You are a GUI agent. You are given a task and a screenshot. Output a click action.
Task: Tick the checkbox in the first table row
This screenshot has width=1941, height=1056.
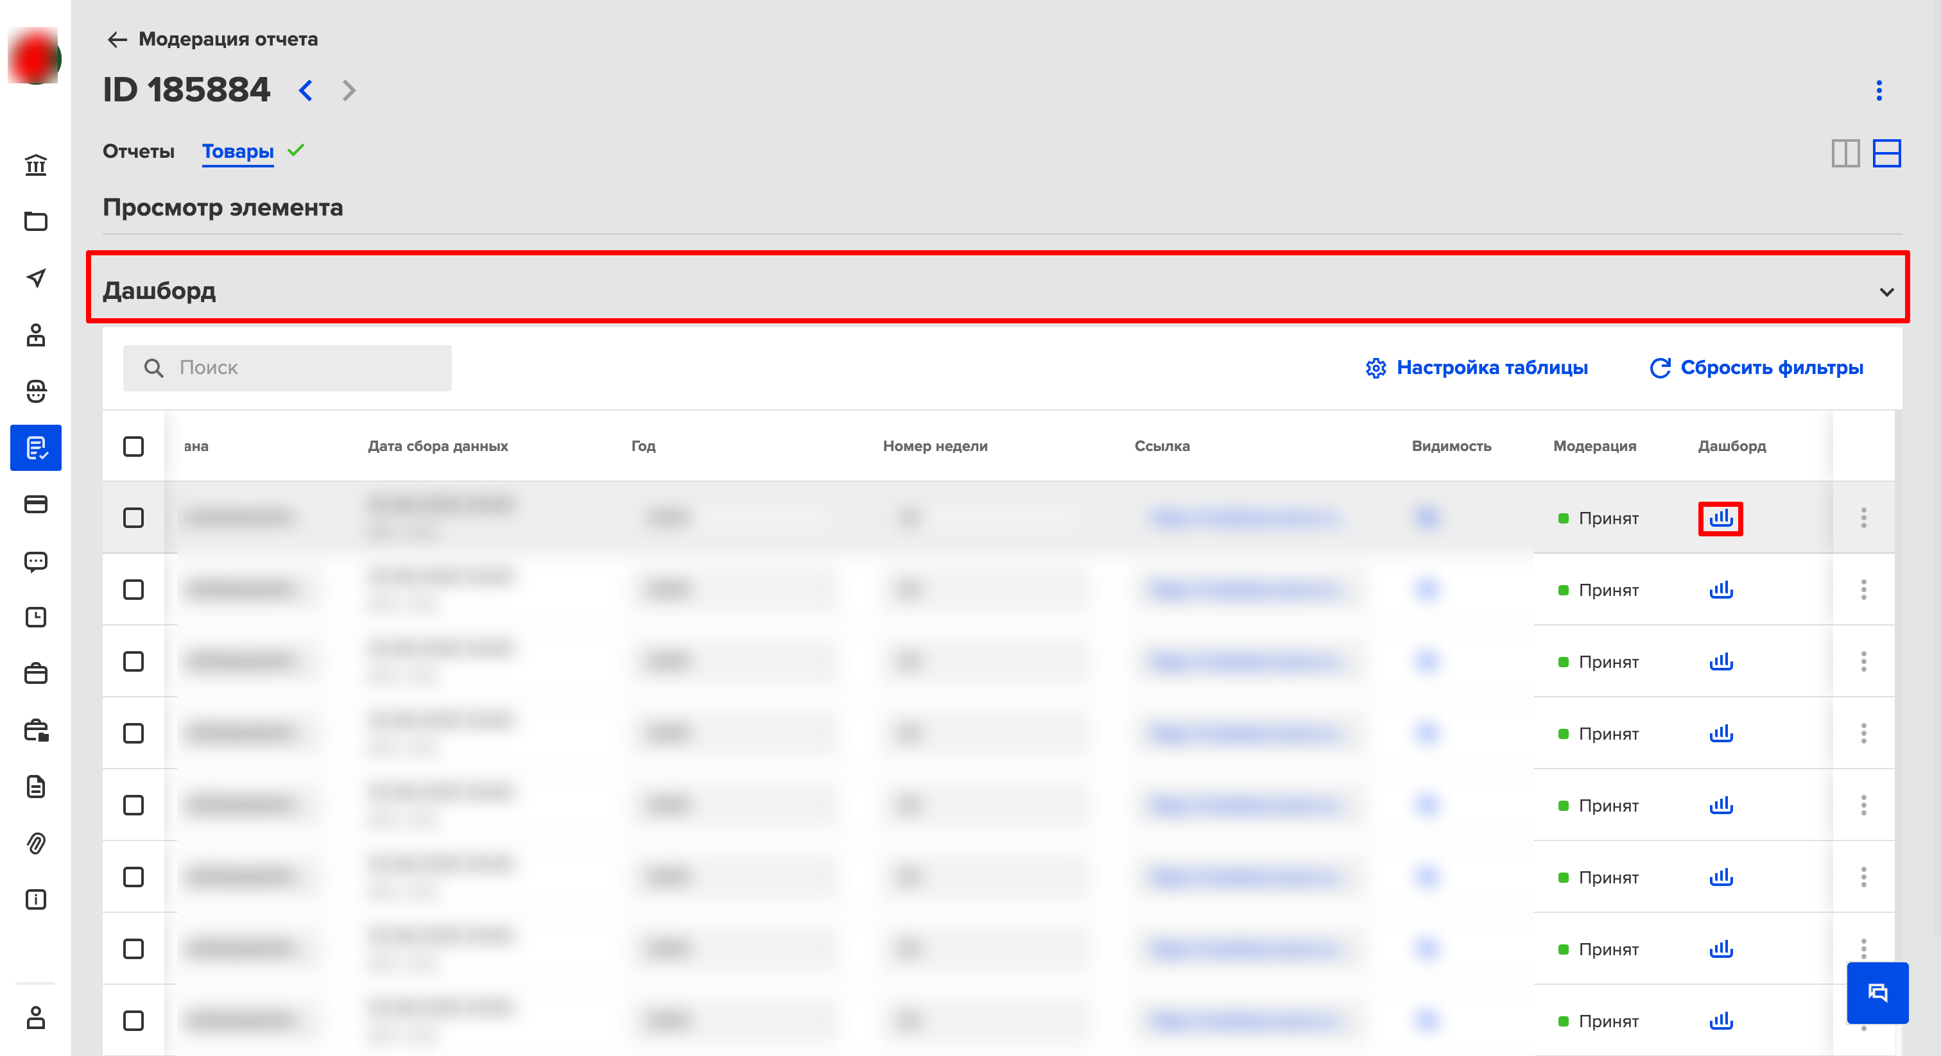(134, 518)
